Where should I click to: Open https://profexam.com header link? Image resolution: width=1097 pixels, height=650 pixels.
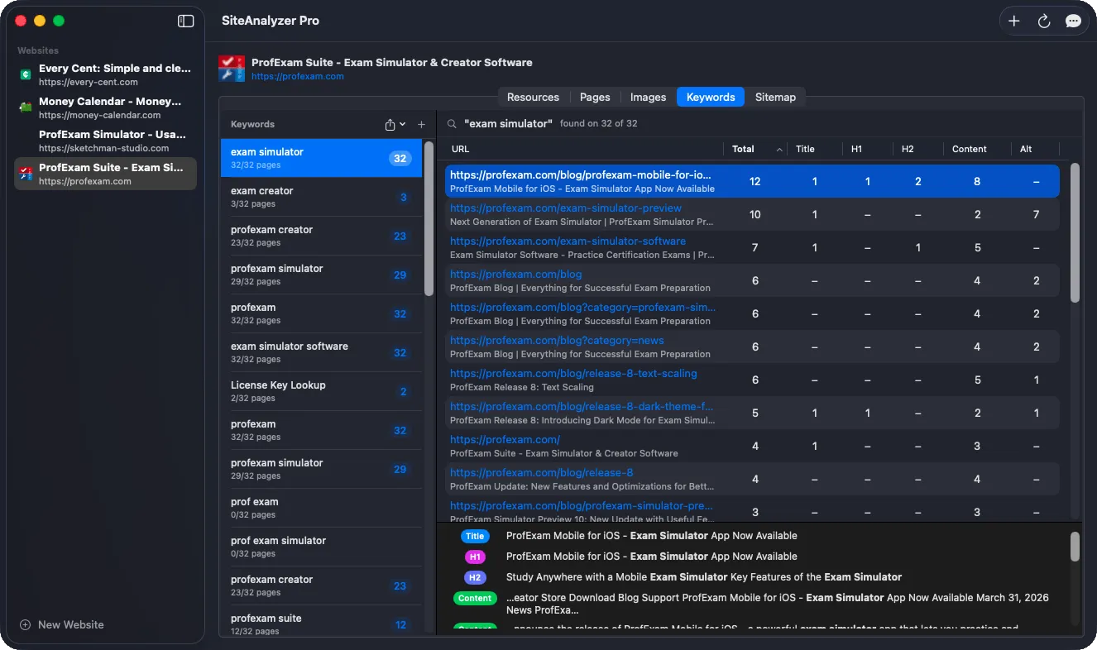pyautogui.click(x=298, y=76)
